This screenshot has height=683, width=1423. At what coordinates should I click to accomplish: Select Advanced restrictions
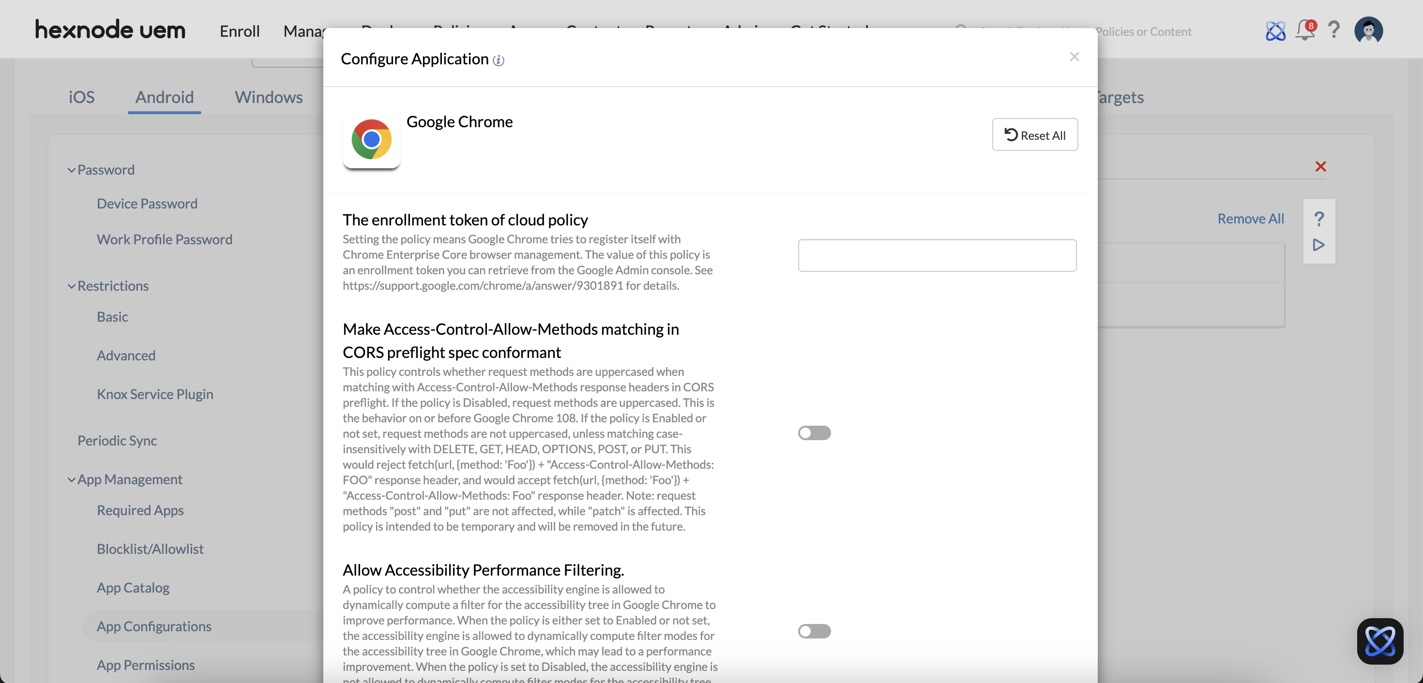[x=126, y=356]
